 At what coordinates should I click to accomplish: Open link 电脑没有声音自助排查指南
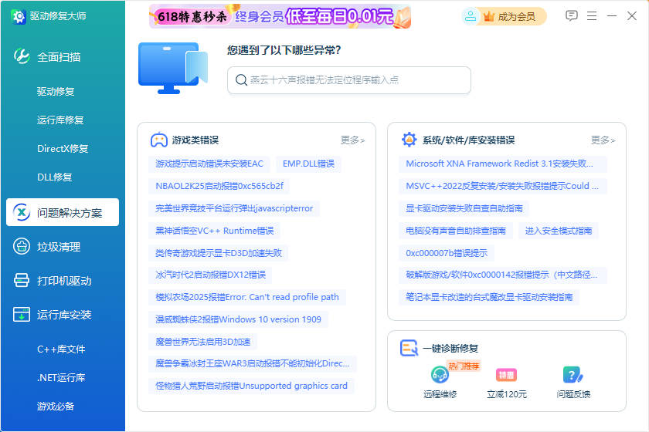pos(456,231)
